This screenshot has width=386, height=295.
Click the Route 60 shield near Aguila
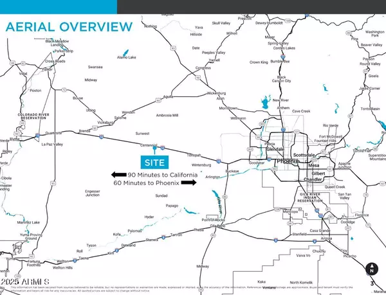click(159, 99)
